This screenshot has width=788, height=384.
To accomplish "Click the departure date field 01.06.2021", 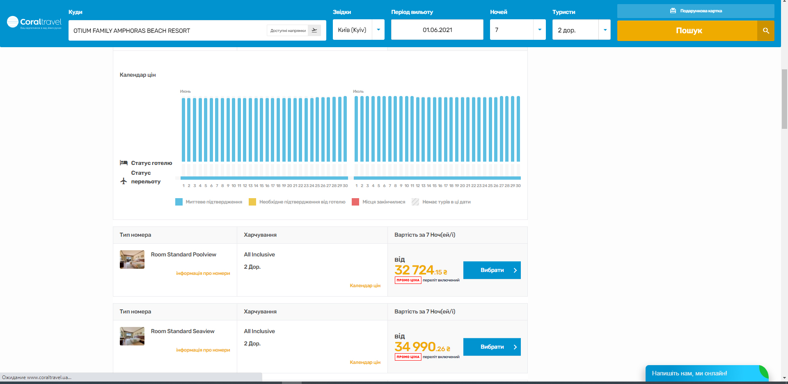I will [437, 30].
